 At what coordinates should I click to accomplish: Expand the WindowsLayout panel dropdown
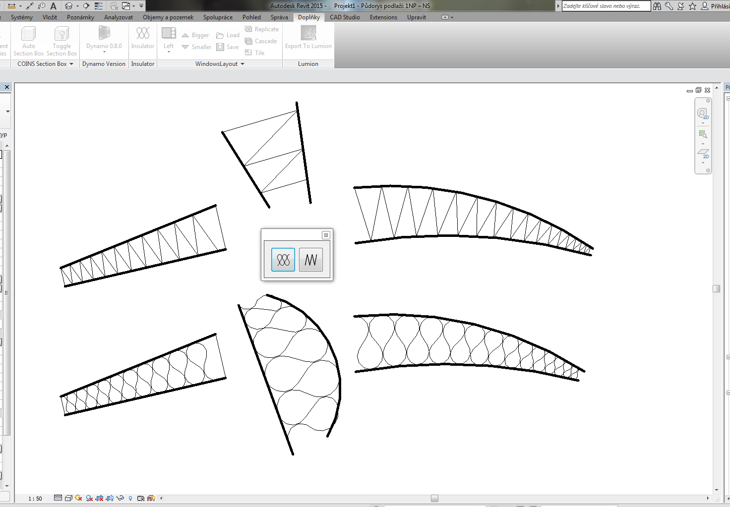pyautogui.click(x=243, y=64)
